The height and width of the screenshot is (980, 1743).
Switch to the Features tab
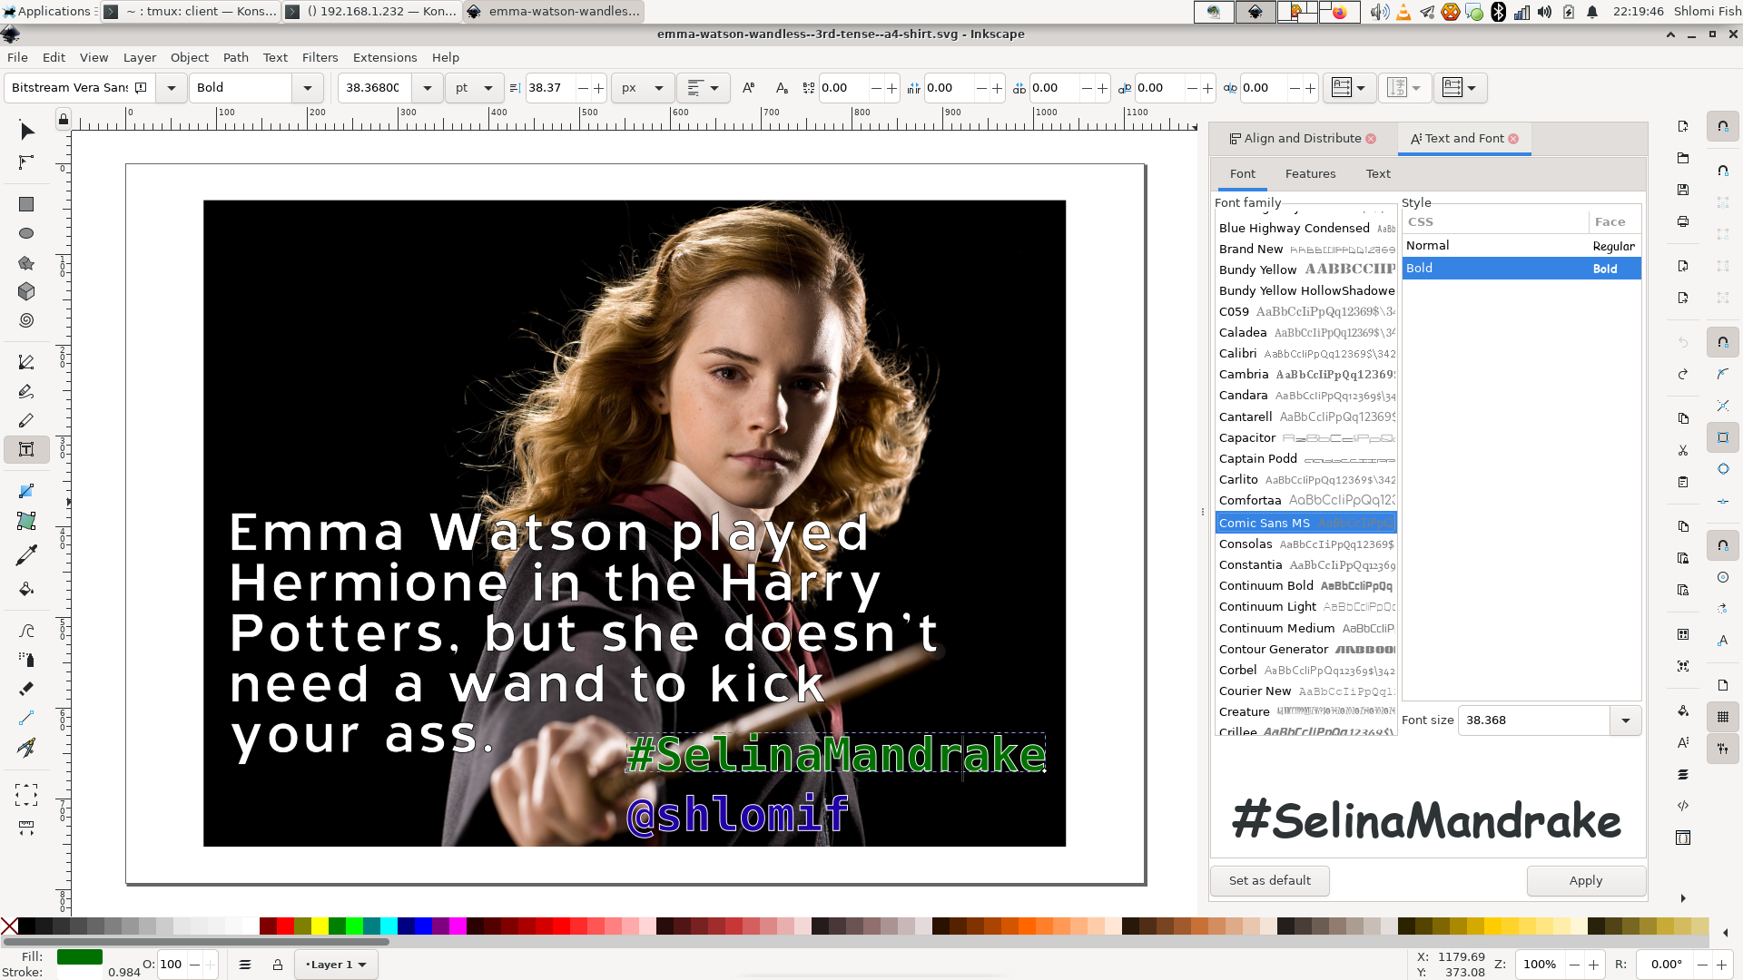[1310, 174]
